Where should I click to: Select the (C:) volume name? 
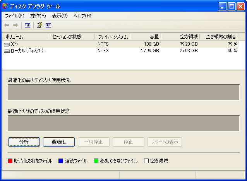14,44
